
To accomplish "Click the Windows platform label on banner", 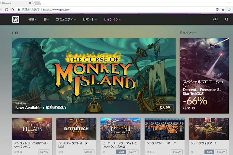I will 21,103.
